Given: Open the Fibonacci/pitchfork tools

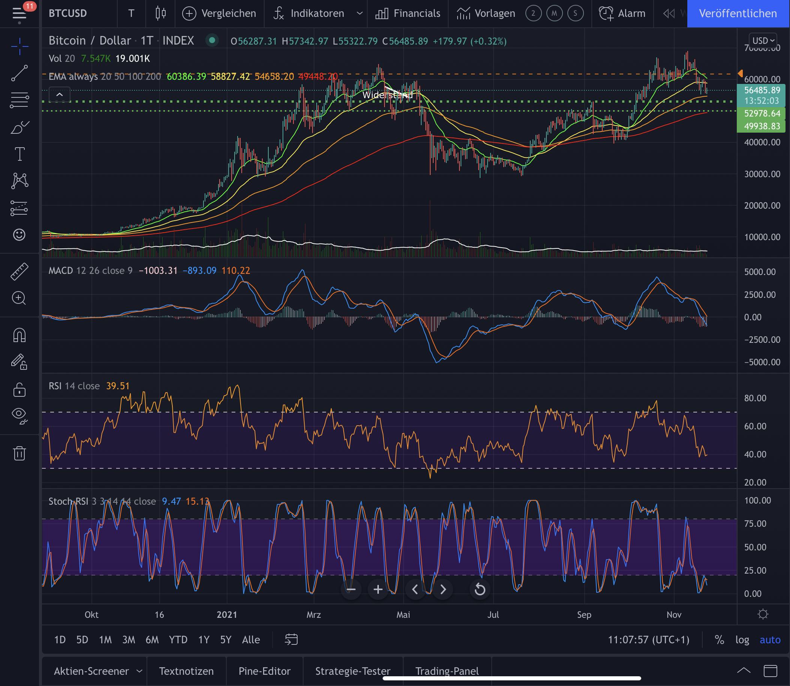Looking at the screenshot, I should (19, 100).
